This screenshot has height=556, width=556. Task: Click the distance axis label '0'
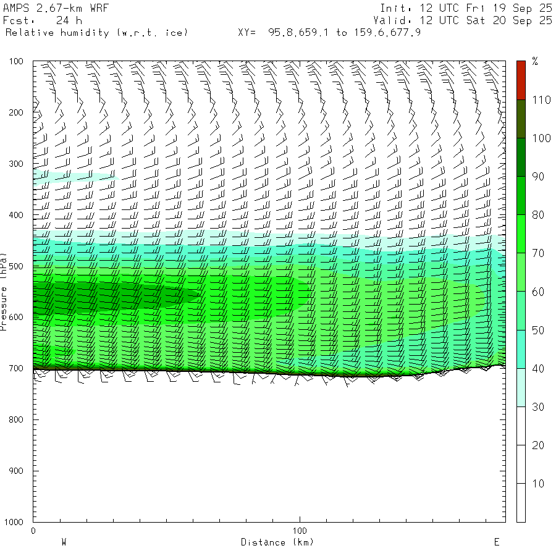pyautogui.click(x=33, y=531)
